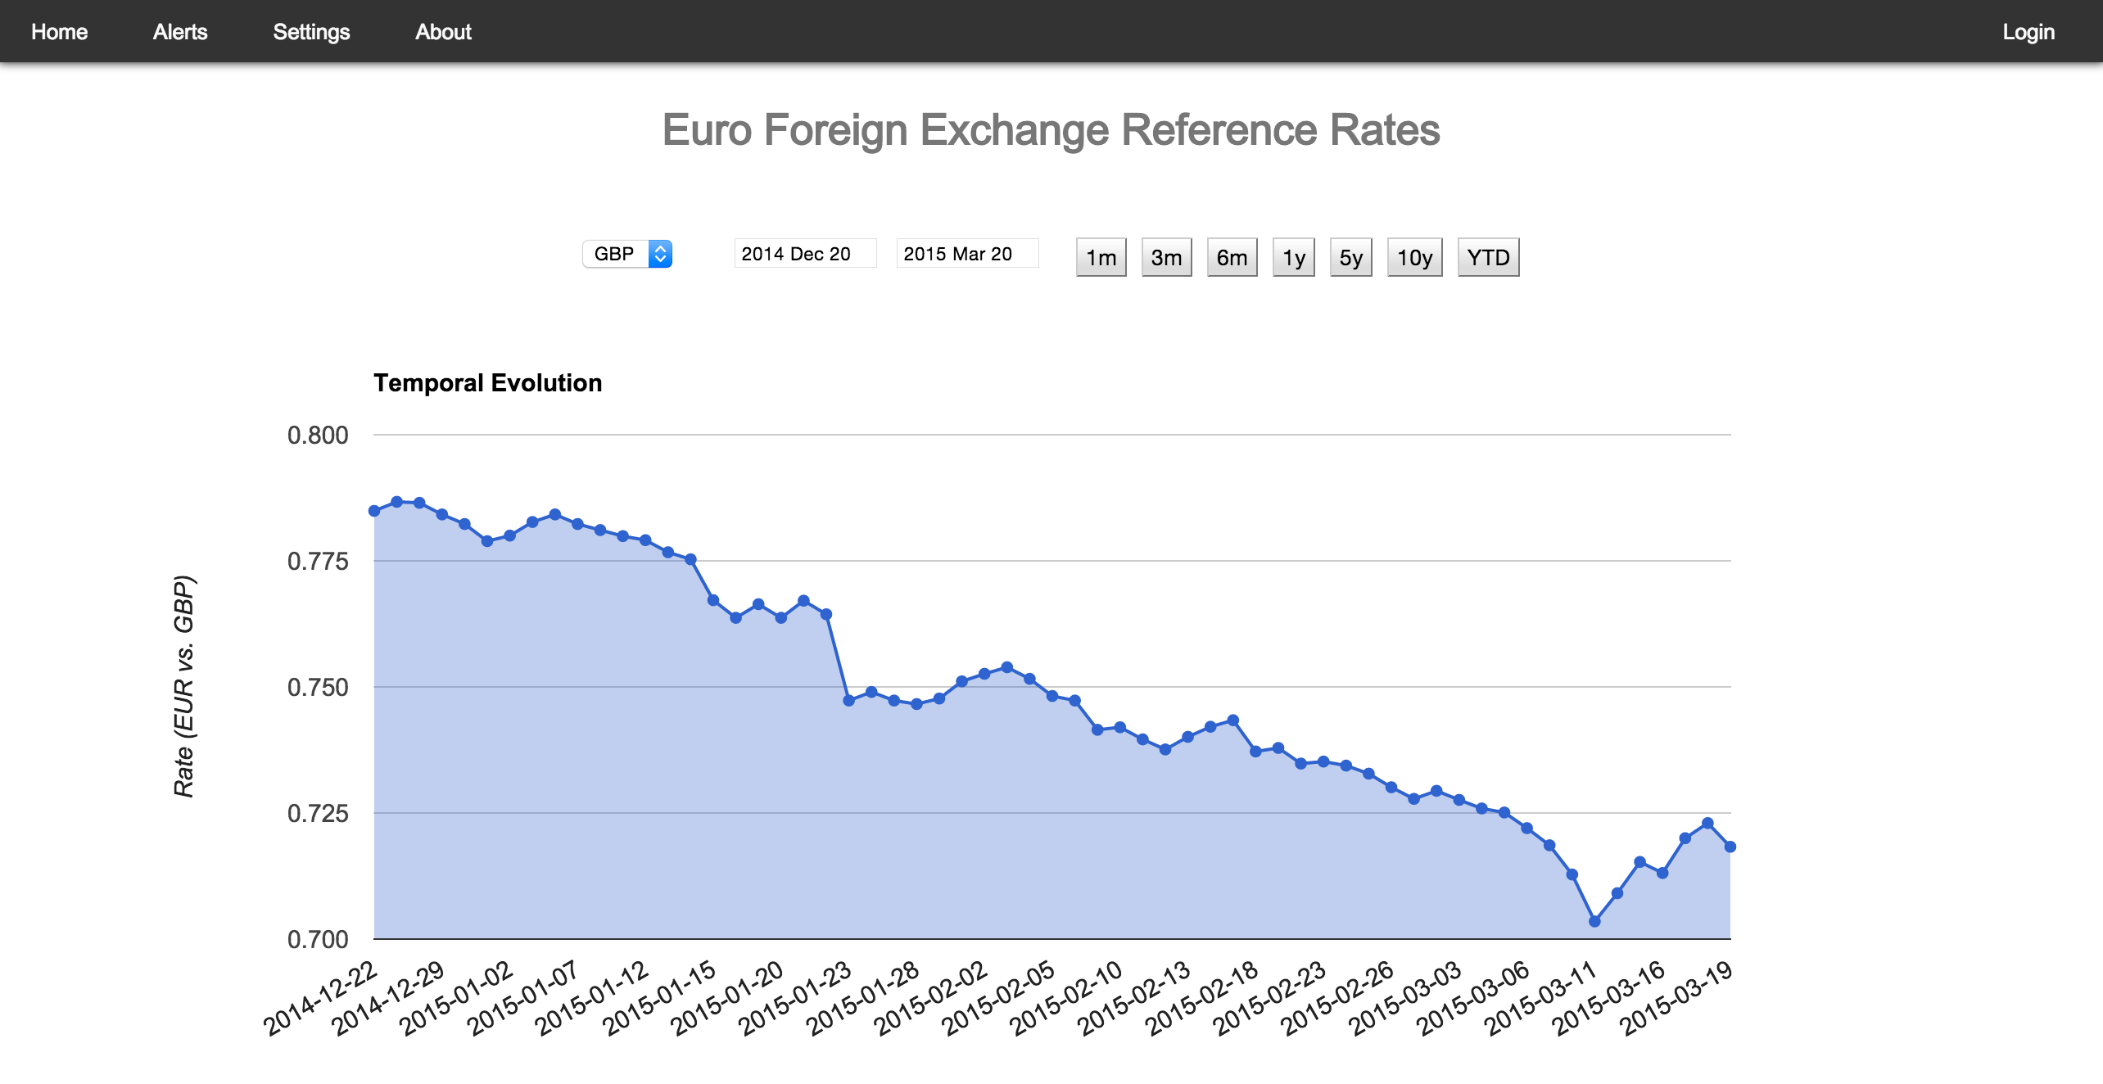2103x1084 pixels.
Task: Select the 1m time range
Action: point(1101,256)
